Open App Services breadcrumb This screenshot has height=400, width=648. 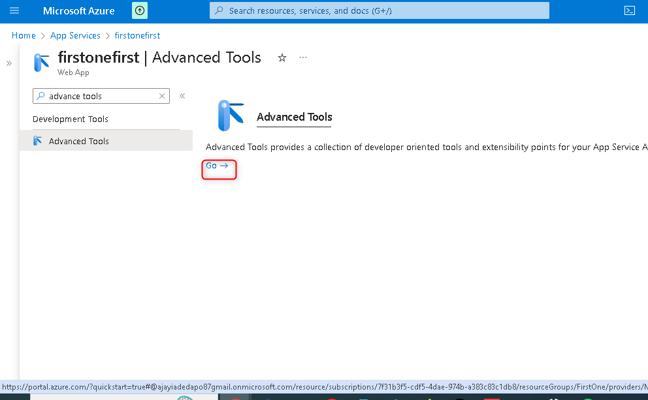[75, 35]
